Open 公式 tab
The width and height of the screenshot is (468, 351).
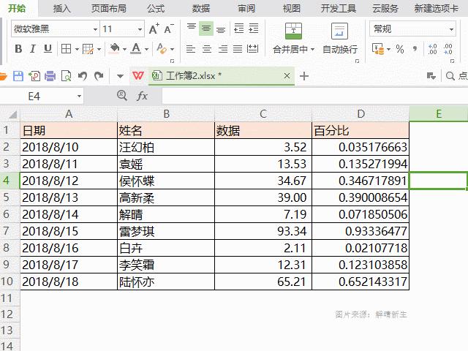[x=156, y=8]
